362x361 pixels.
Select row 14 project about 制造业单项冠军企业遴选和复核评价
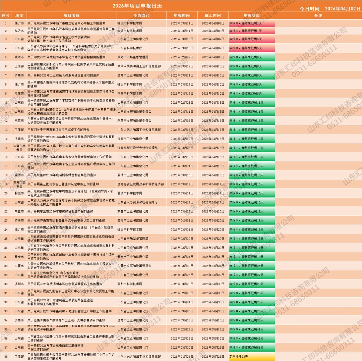tap(71, 139)
